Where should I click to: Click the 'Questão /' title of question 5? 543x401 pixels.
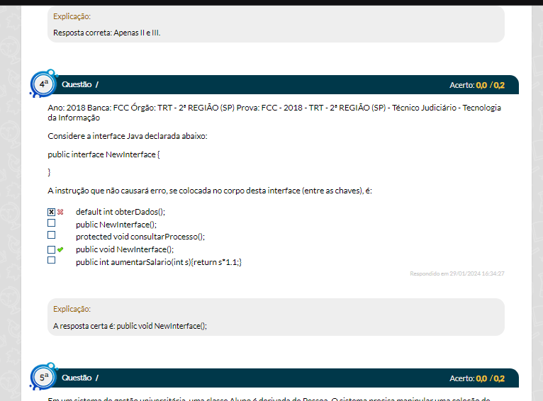click(80, 378)
